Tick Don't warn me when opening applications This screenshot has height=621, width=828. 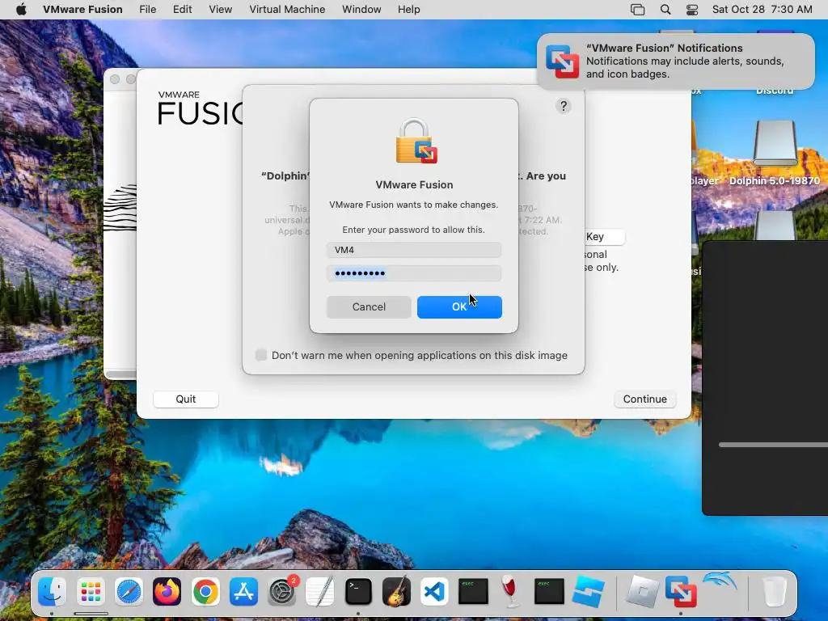coord(261,355)
